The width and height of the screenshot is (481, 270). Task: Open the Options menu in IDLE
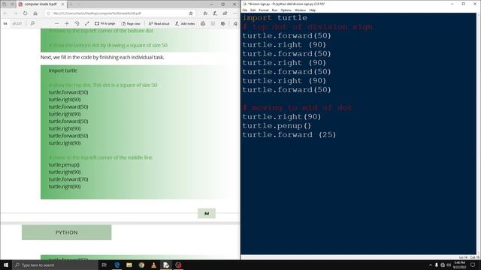click(x=286, y=10)
